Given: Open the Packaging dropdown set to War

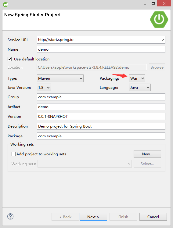Looking at the screenshot, I should click(137, 78).
